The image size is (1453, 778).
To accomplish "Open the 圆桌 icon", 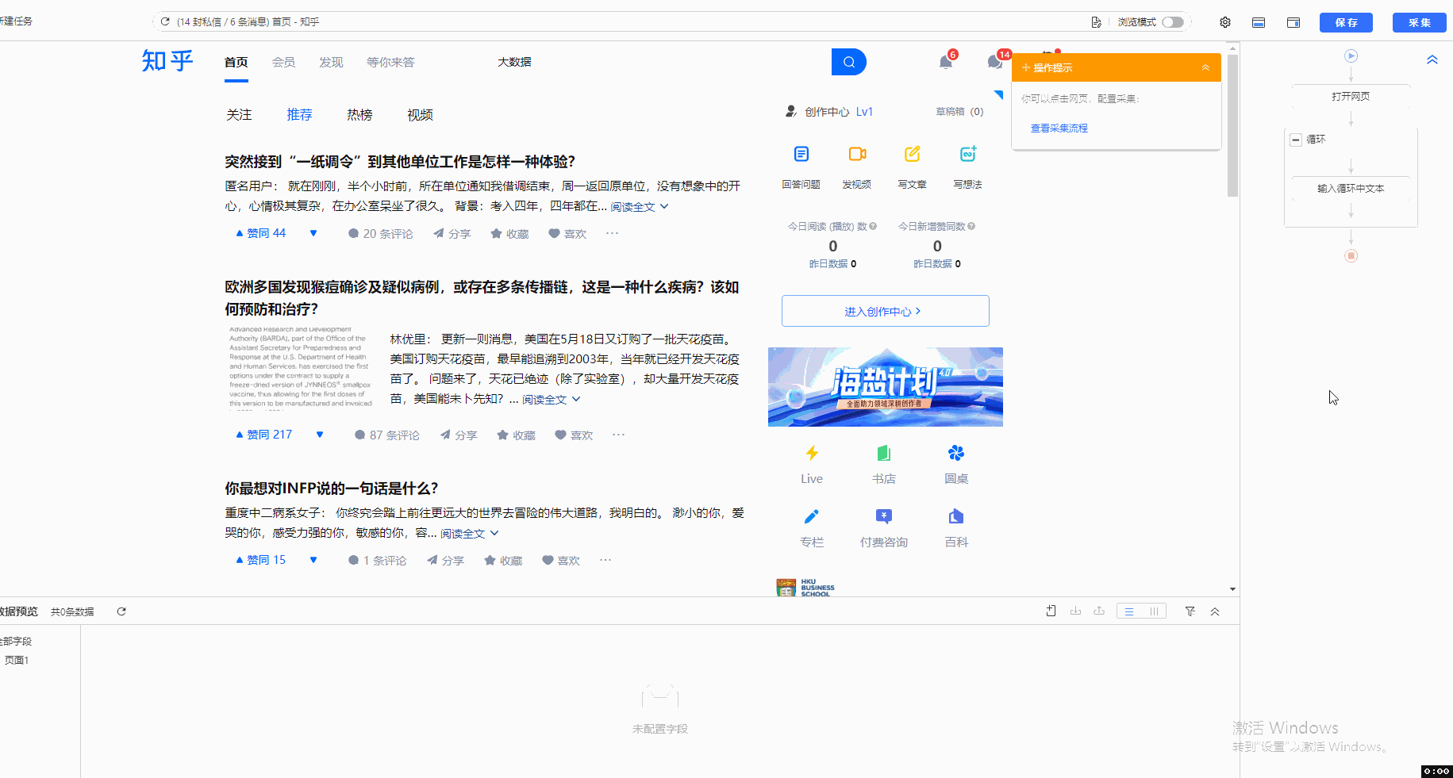I will [x=956, y=454].
